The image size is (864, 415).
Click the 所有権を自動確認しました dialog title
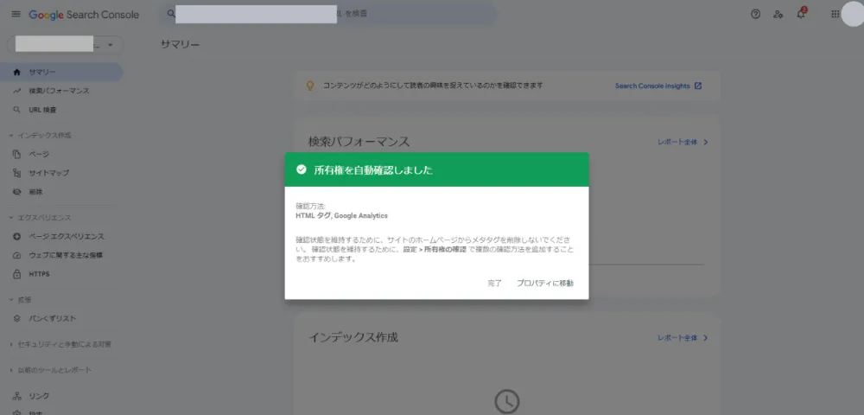point(373,170)
